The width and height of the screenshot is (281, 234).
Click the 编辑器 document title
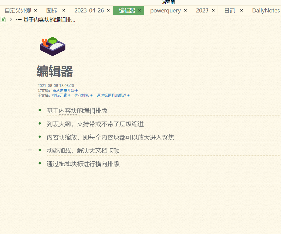(x=55, y=72)
